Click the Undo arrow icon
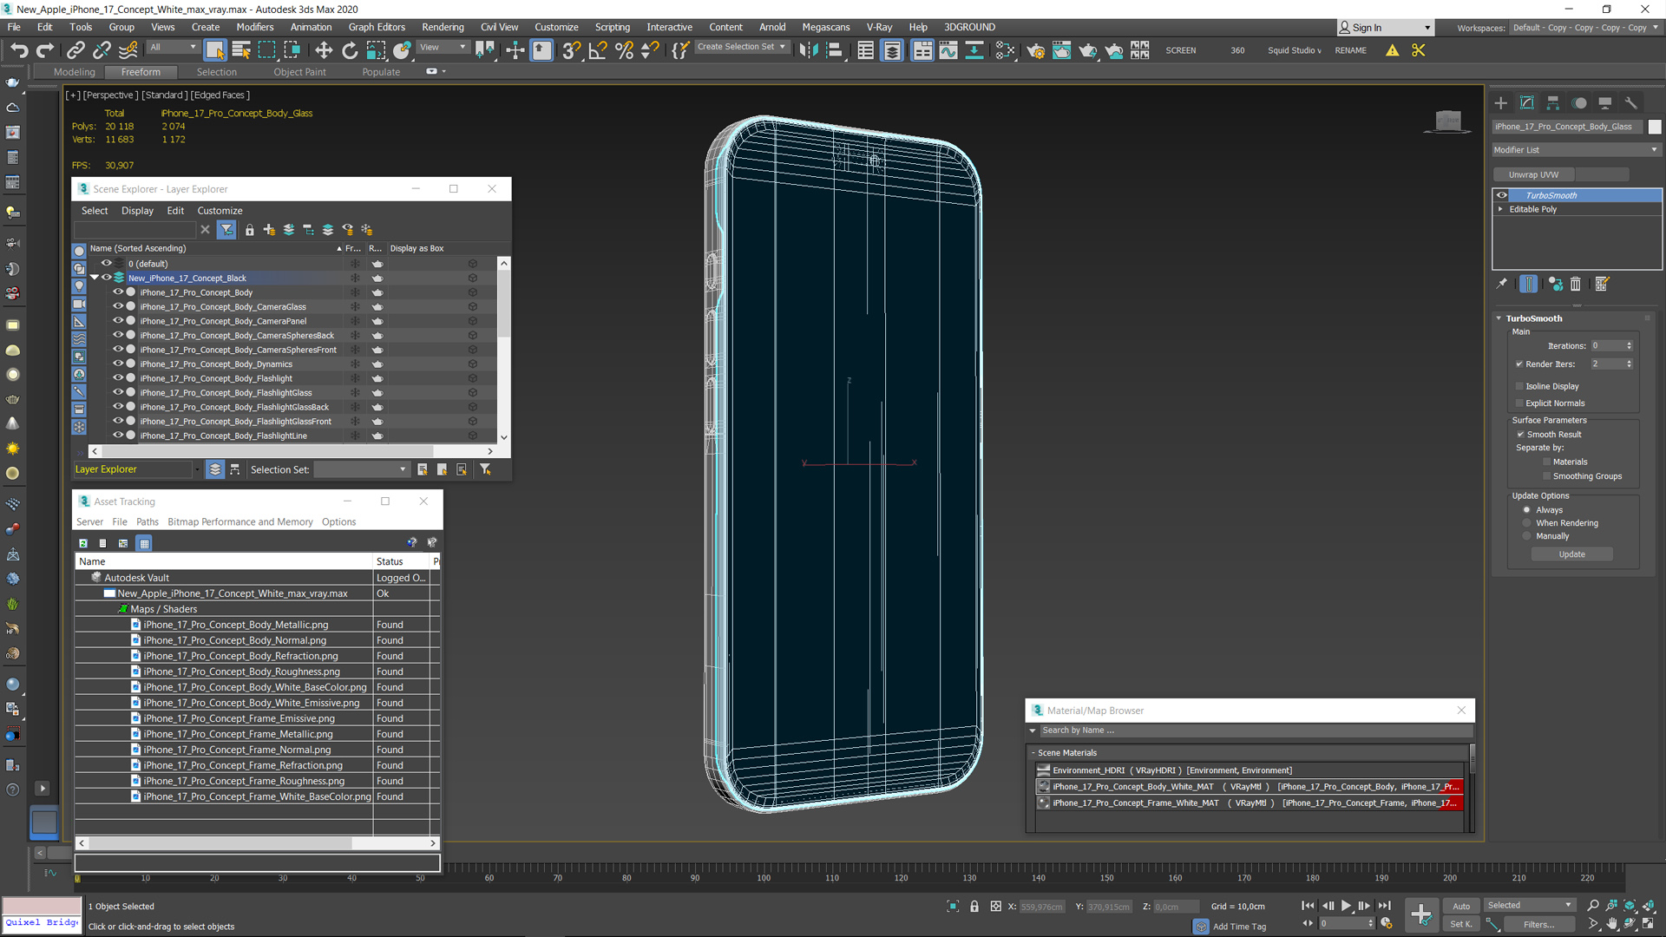Screen dimensions: 1666x937 coord(19,50)
